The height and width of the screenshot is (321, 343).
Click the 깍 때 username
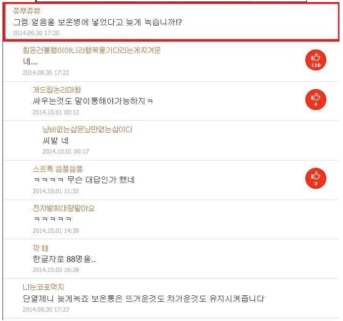tap(40, 248)
